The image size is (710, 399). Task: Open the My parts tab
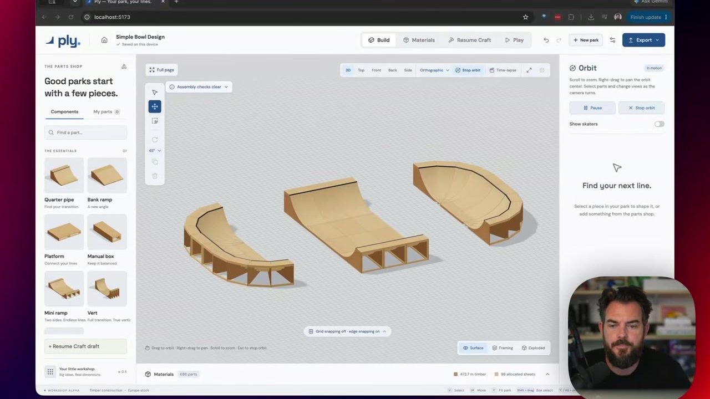(106, 112)
